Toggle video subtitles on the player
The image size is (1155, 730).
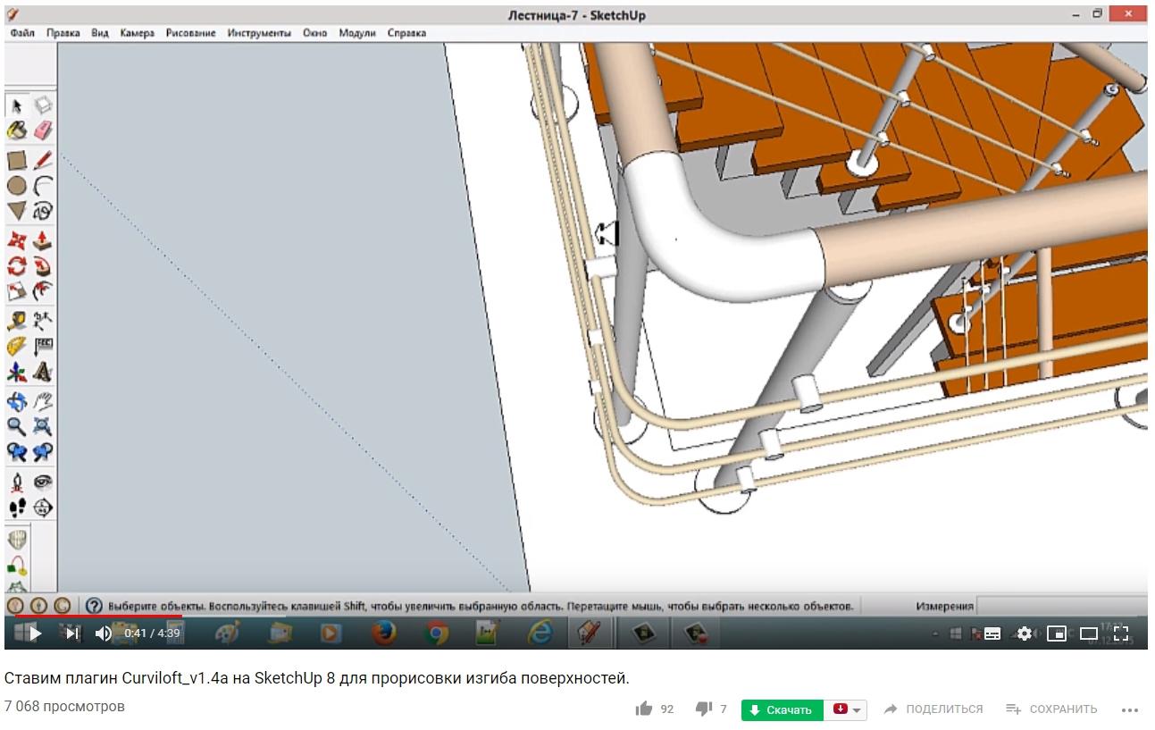(992, 634)
